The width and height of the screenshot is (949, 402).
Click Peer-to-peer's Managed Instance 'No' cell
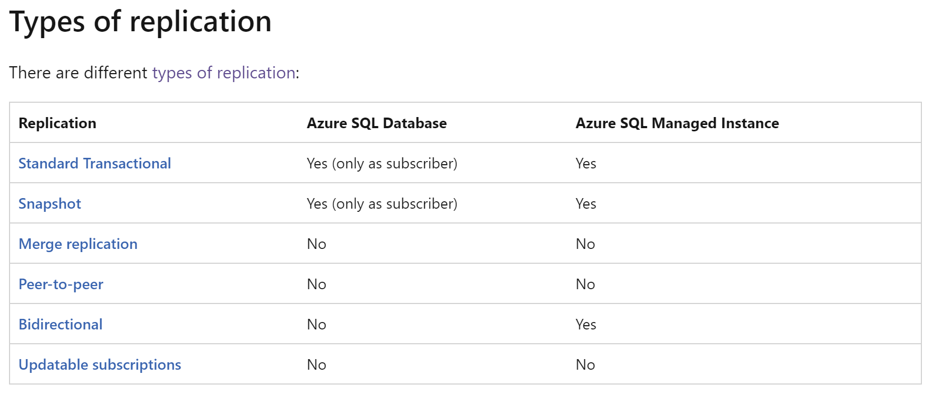(585, 284)
